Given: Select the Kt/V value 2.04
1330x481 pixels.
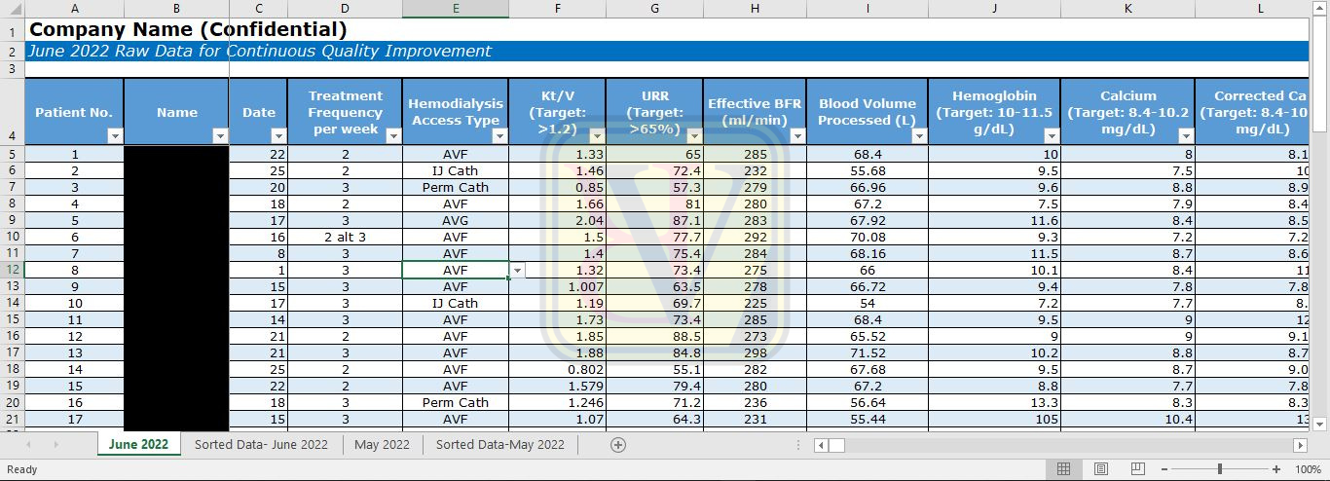Looking at the screenshot, I should [557, 220].
